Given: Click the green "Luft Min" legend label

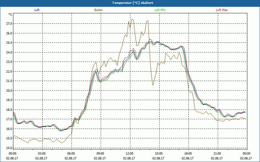Looking at the screenshot, I should [160, 10].
